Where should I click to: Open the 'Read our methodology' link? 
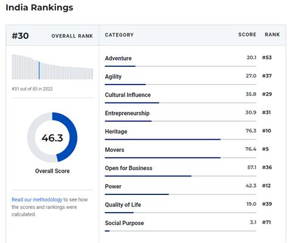click(37, 200)
